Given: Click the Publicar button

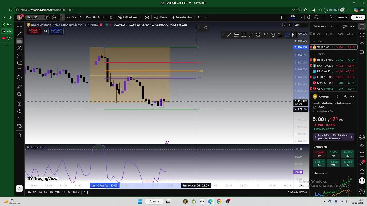Looking at the screenshot, I should click(x=358, y=17).
